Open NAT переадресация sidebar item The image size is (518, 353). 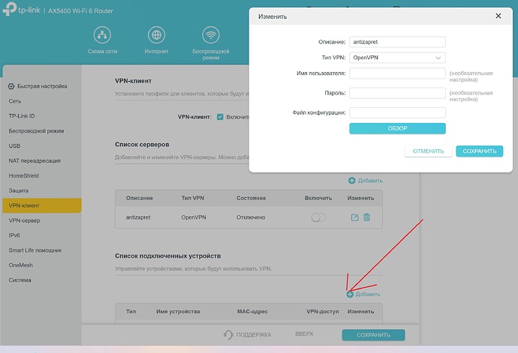[35, 160]
